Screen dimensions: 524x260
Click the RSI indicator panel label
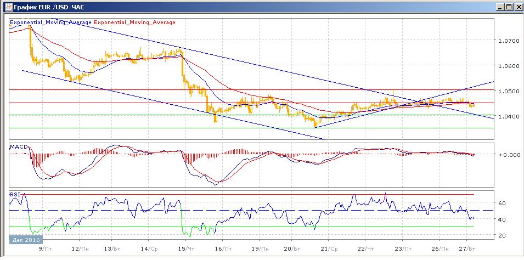tap(14, 194)
